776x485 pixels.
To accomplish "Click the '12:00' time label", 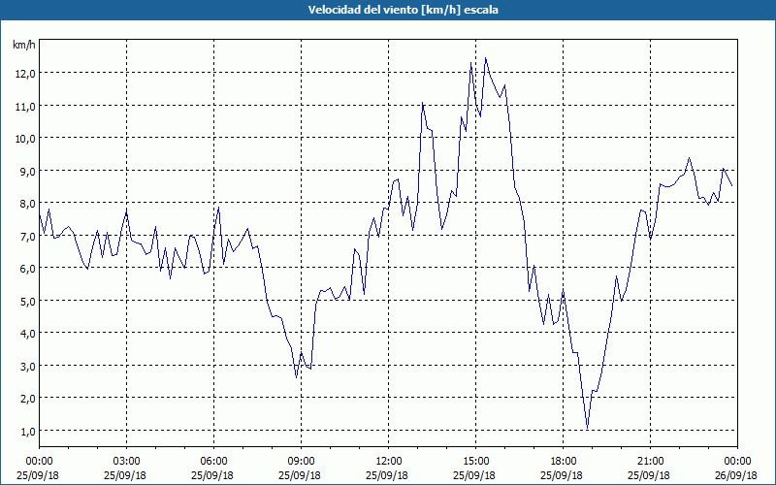I will click(x=389, y=462).
